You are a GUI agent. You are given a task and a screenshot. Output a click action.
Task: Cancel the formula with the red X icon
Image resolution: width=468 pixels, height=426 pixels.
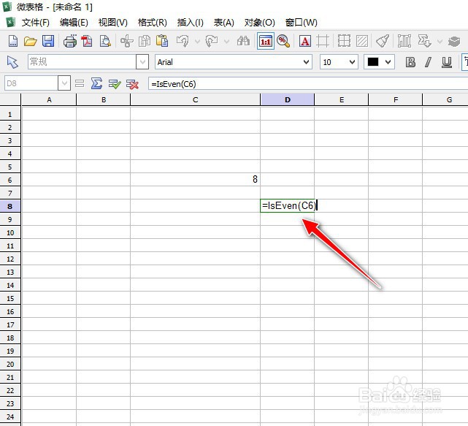click(x=132, y=84)
